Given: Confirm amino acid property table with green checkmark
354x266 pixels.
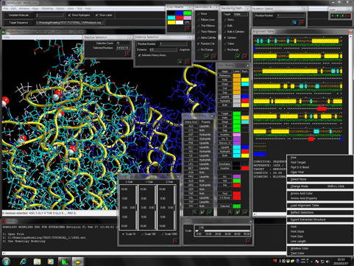Looking at the screenshot, I should [210, 212].
